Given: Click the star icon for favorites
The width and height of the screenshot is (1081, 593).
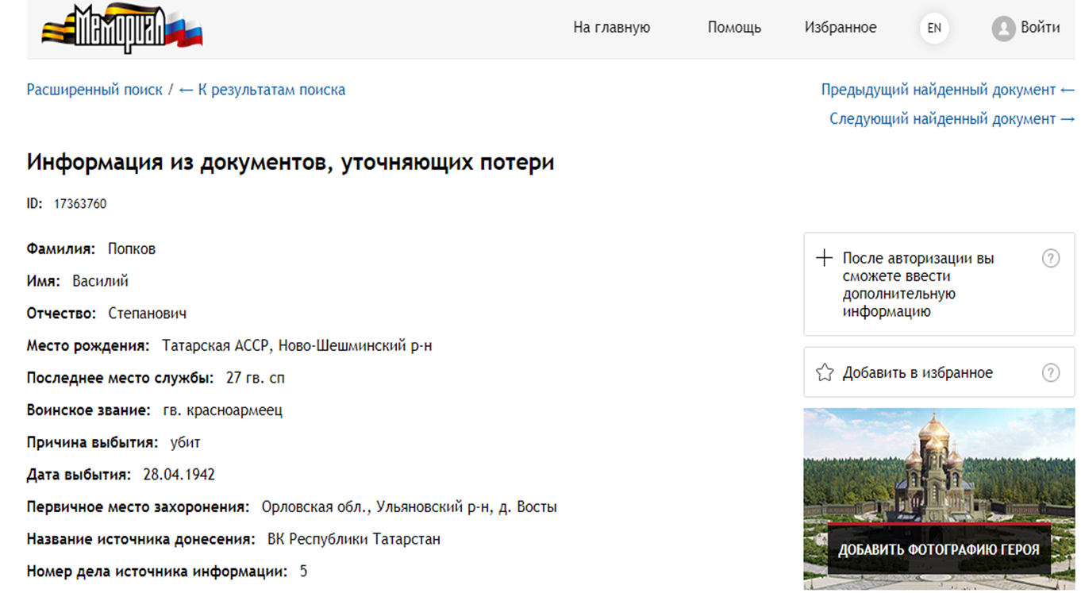Looking at the screenshot, I should click(x=825, y=373).
